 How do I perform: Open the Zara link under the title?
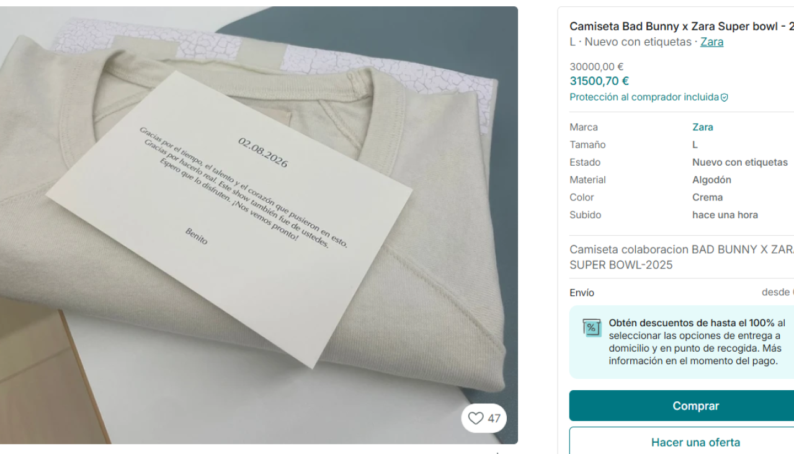(x=711, y=42)
